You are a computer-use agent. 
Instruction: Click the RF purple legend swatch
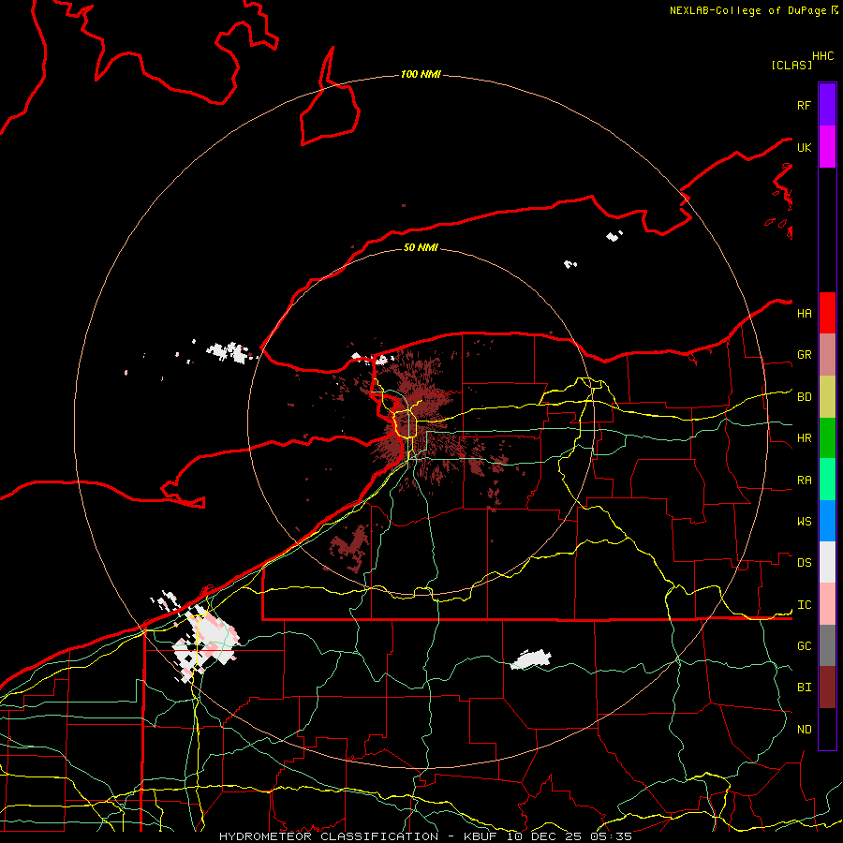(827, 105)
